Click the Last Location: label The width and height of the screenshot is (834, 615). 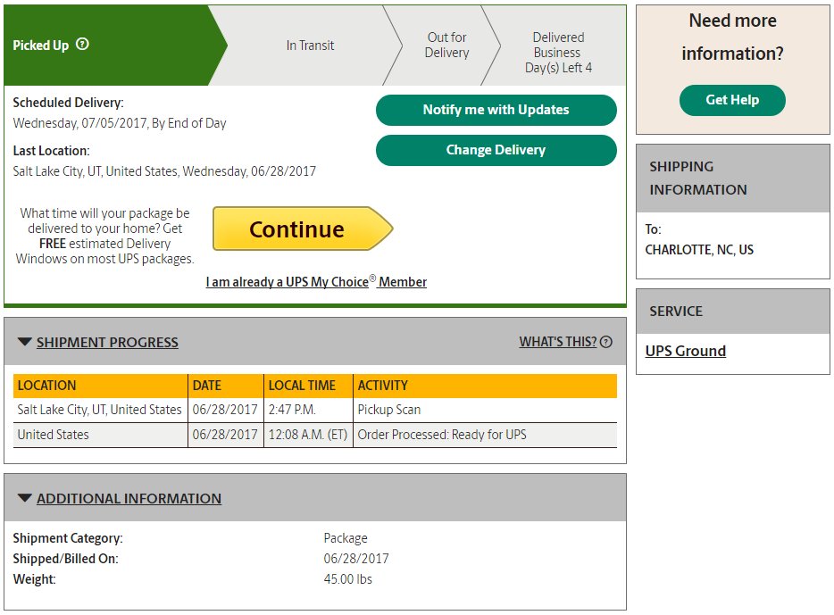pyautogui.click(x=52, y=151)
